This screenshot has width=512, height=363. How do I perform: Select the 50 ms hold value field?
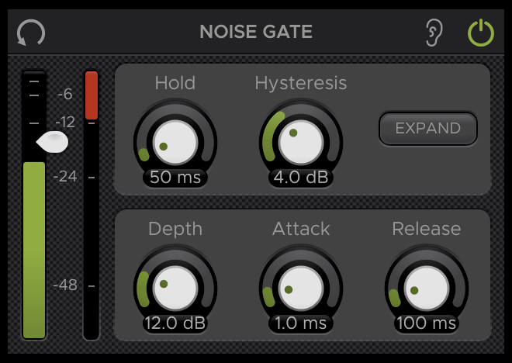[x=175, y=178]
